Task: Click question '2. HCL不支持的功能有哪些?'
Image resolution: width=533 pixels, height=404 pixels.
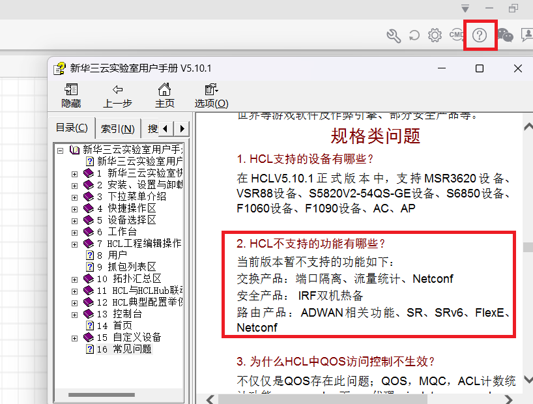Action: 311,244
